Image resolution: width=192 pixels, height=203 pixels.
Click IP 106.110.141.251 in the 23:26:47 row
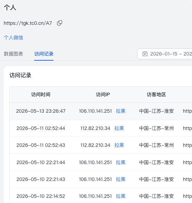click(x=95, y=111)
